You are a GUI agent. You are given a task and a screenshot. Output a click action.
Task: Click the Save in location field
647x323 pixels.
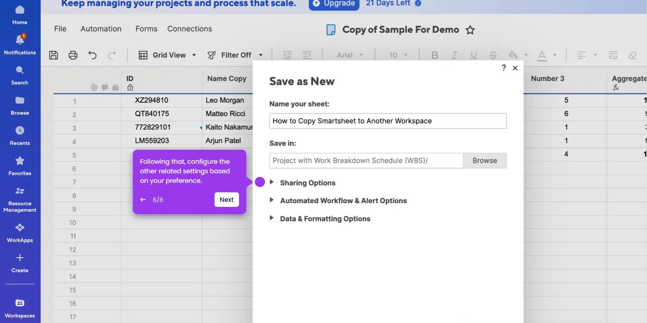point(366,161)
